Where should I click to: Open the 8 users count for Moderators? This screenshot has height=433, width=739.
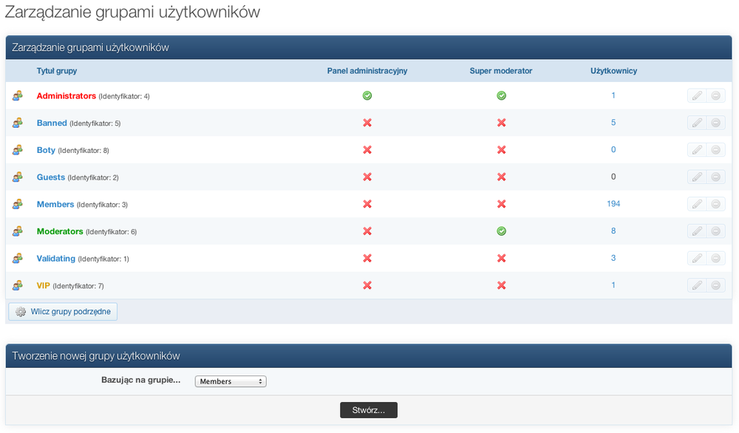click(x=613, y=231)
